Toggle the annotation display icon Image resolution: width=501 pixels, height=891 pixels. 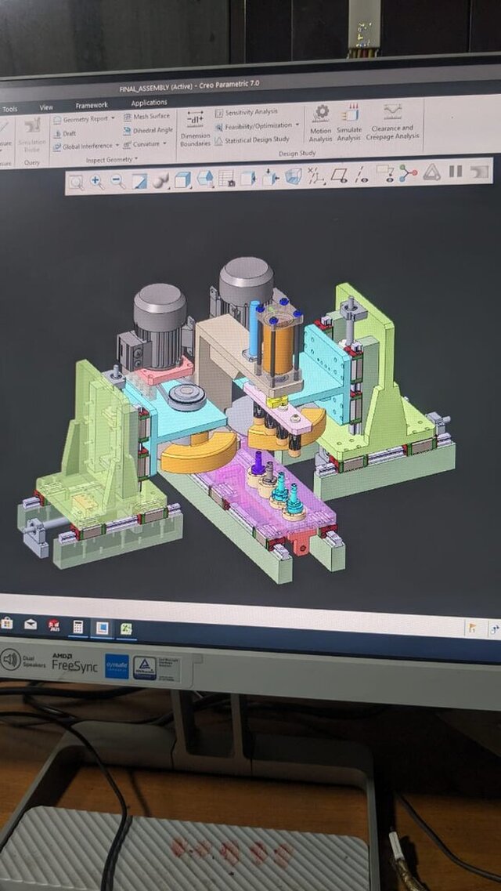tap(385, 173)
